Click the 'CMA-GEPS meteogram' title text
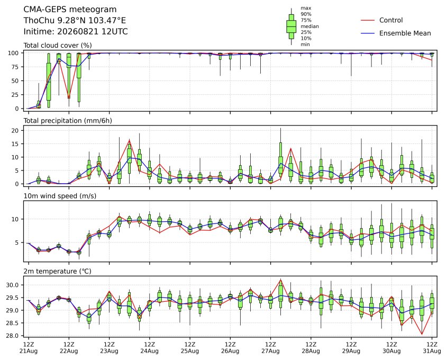The width and height of the screenshot is (447, 360). 70,10
